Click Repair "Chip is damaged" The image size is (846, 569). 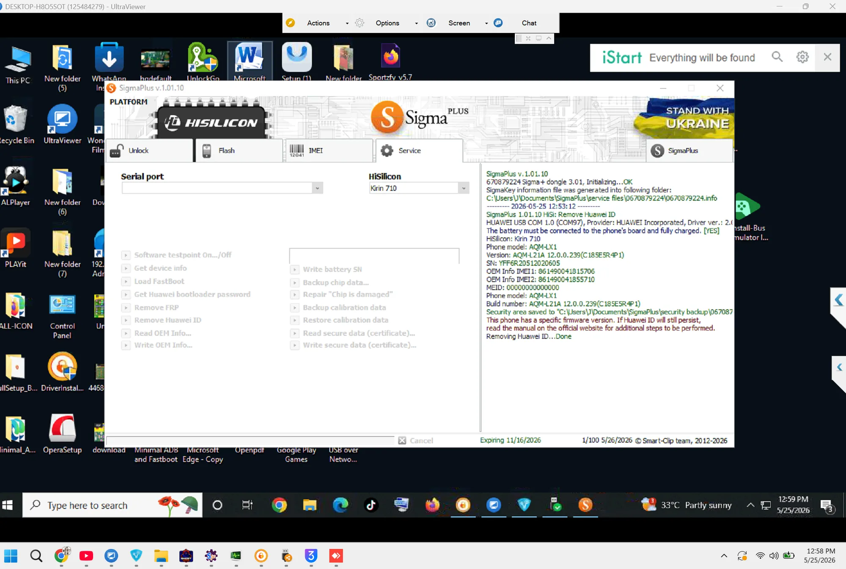(x=342, y=294)
